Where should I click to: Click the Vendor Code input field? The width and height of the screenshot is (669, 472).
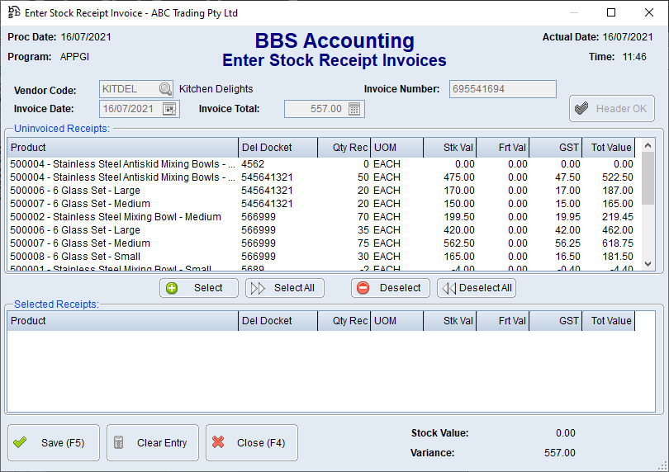(x=129, y=89)
